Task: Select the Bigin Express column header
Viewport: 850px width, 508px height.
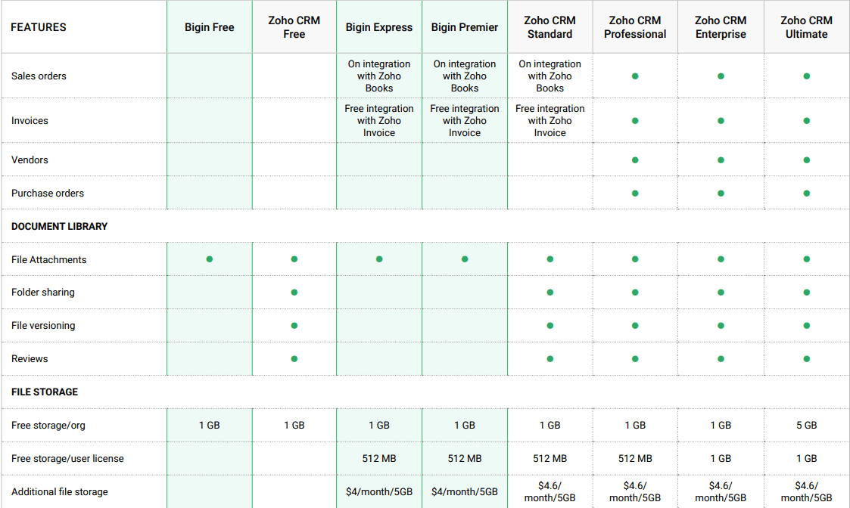Action: pos(378,26)
